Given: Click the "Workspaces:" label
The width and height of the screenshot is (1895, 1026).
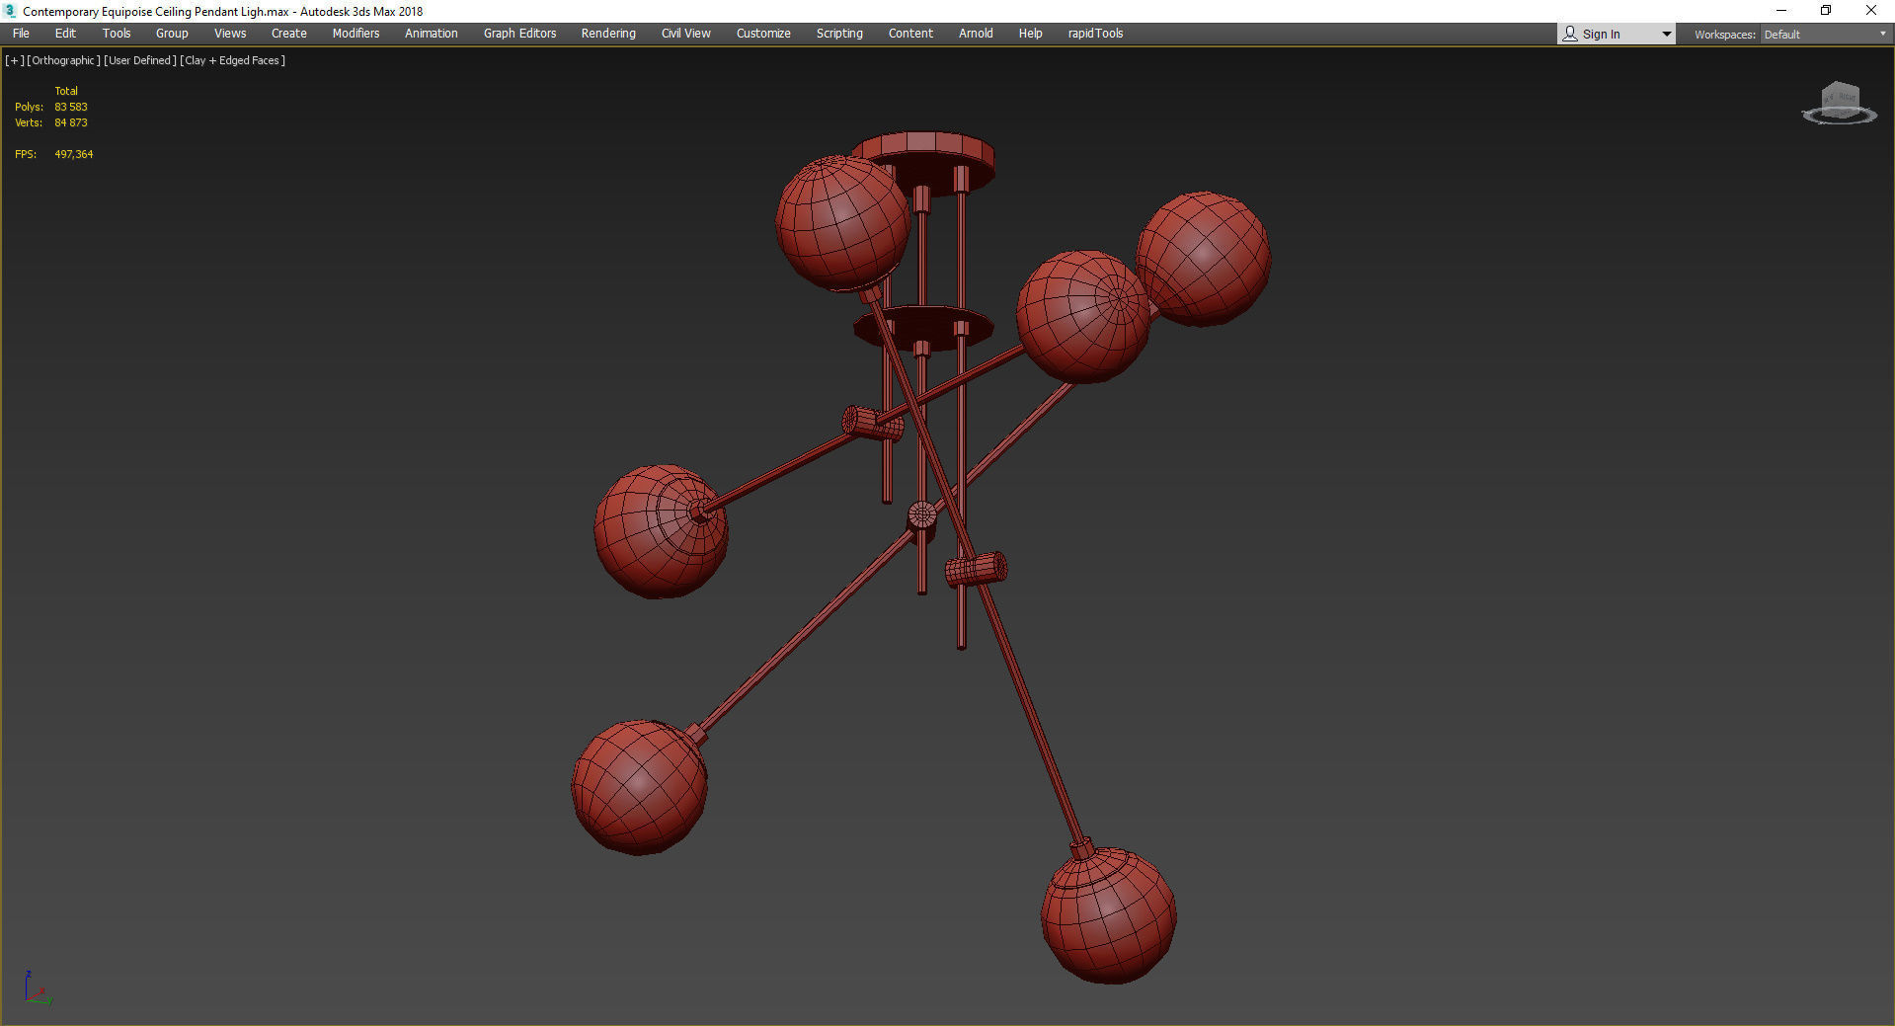Looking at the screenshot, I should 1725,35.
